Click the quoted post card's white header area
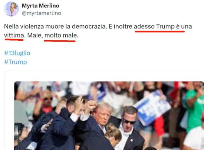The height and width of the screenshot is (150, 204). tap(104, 76)
